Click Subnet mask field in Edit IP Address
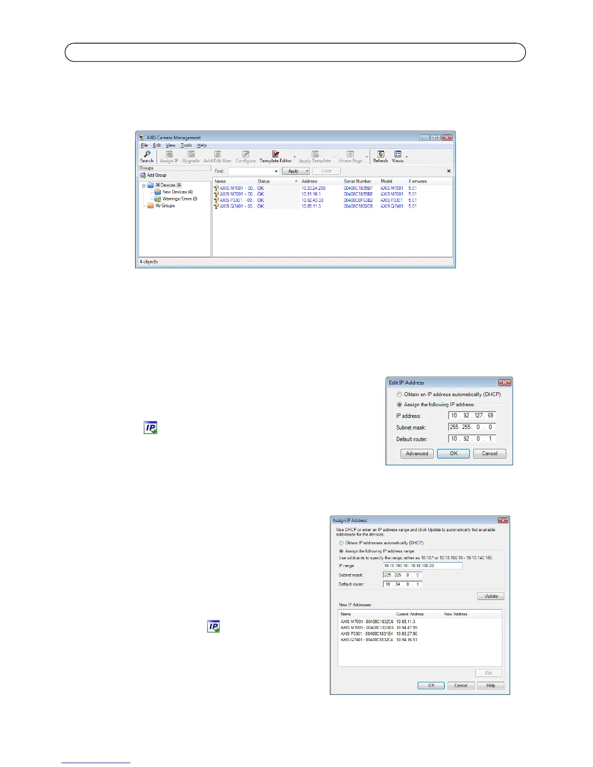The image size is (593, 767). coord(472,427)
